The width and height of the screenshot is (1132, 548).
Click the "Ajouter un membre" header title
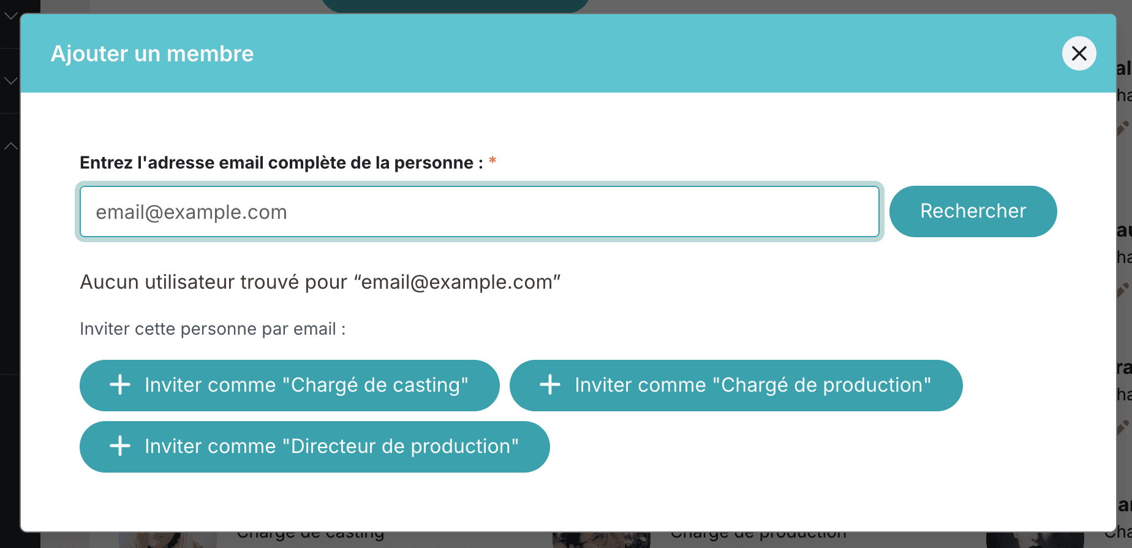point(152,53)
